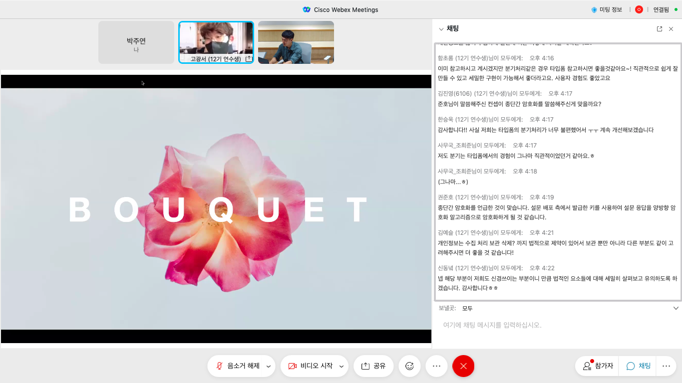Pop out the chat panel
Screen dimensions: 682x383
pyautogui.click(x=660, y=29)
